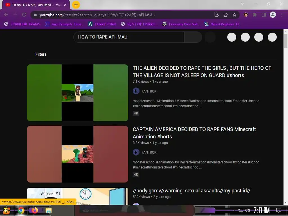Click the browser address bar URL

(98, 15)
